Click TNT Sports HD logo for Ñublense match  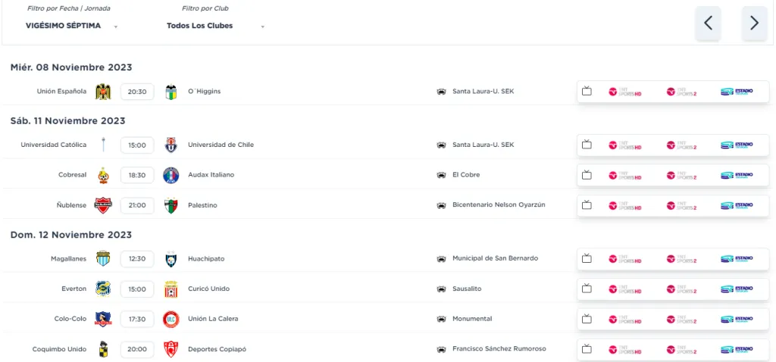tap(625, 205)
